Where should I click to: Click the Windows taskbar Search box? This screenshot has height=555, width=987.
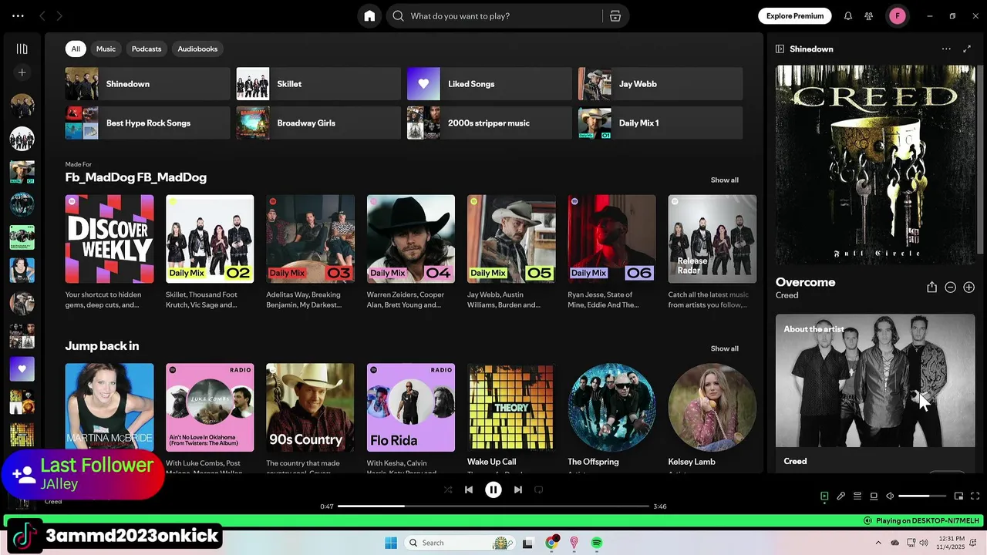coord(460,543)
